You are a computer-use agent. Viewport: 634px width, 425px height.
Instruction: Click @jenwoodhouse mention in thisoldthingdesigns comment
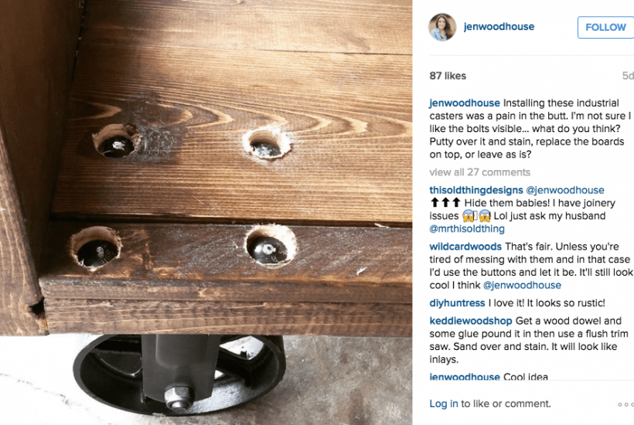565,190
